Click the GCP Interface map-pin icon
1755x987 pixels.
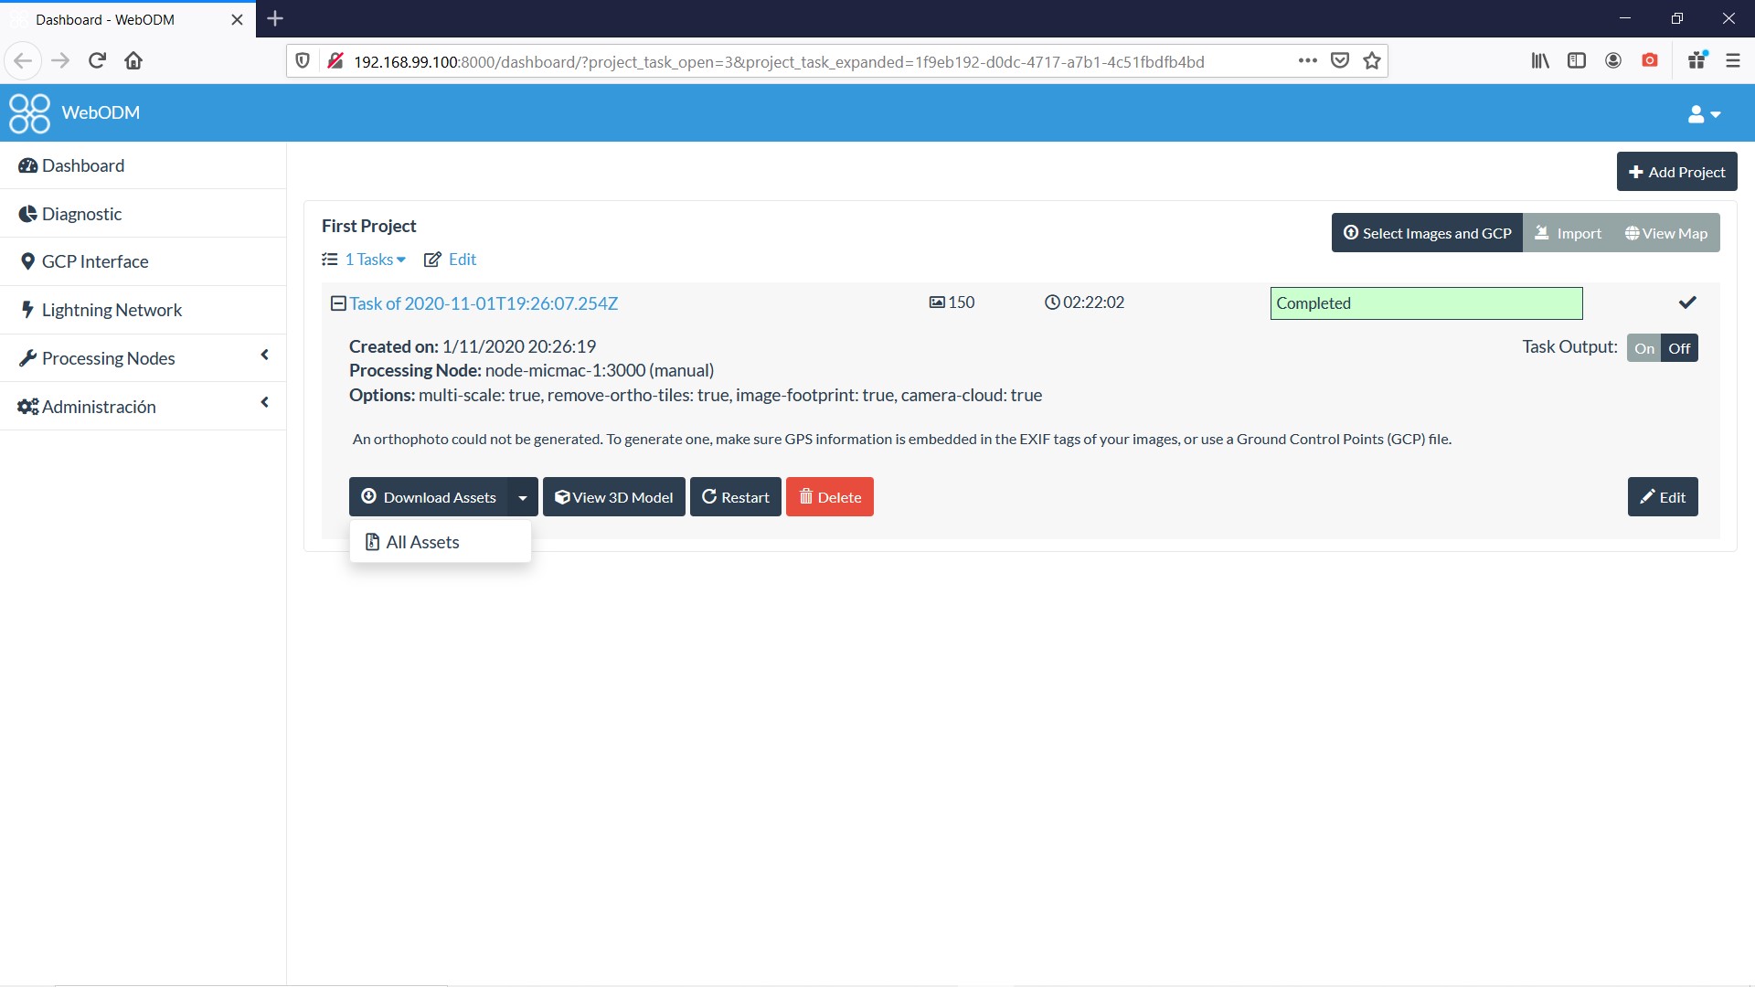coord(27,261)
